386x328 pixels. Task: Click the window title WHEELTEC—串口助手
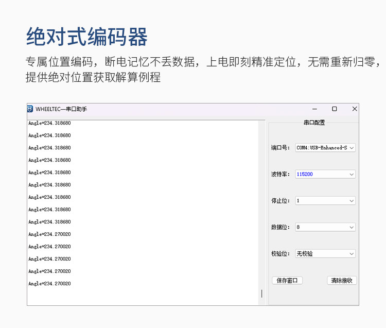pyautogui.click(x=61, y=109)
